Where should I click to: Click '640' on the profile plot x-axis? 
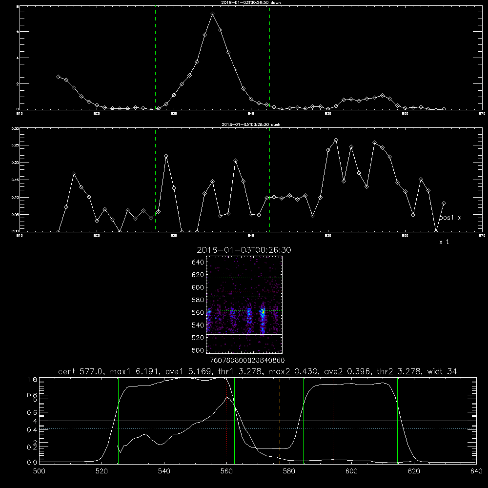tap(476, 471)
